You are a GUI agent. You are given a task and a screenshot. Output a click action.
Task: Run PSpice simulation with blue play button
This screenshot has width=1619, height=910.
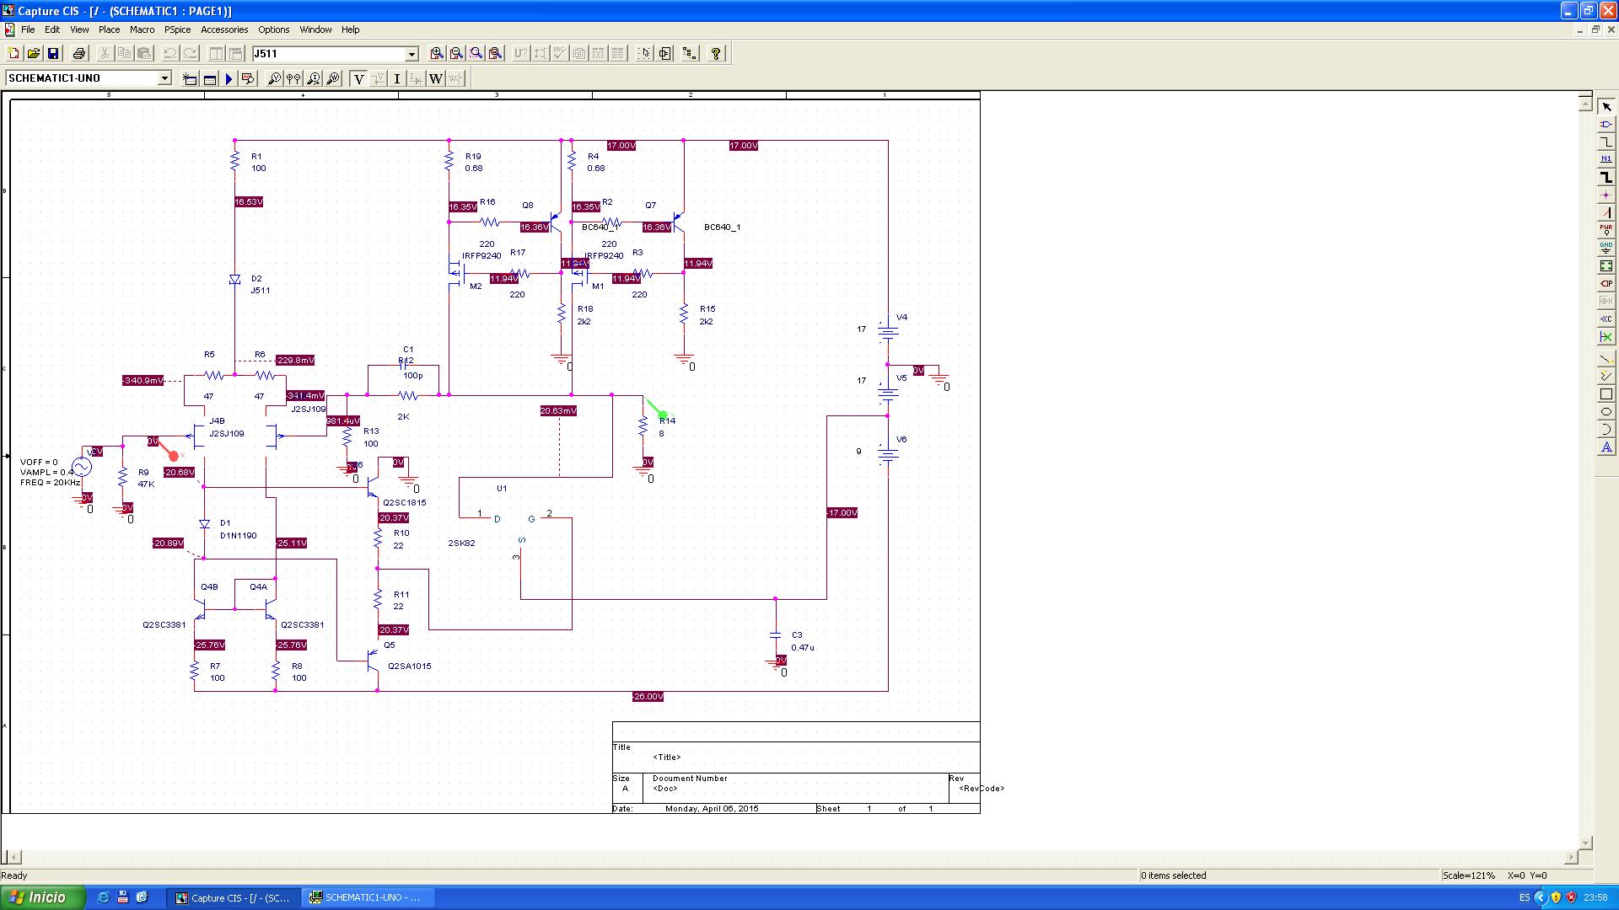(x=229, y=78)
